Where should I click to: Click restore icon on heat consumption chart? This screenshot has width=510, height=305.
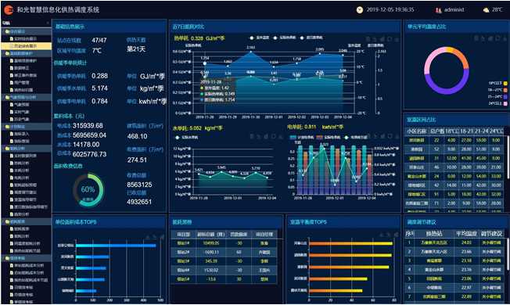tap(390, 39)
